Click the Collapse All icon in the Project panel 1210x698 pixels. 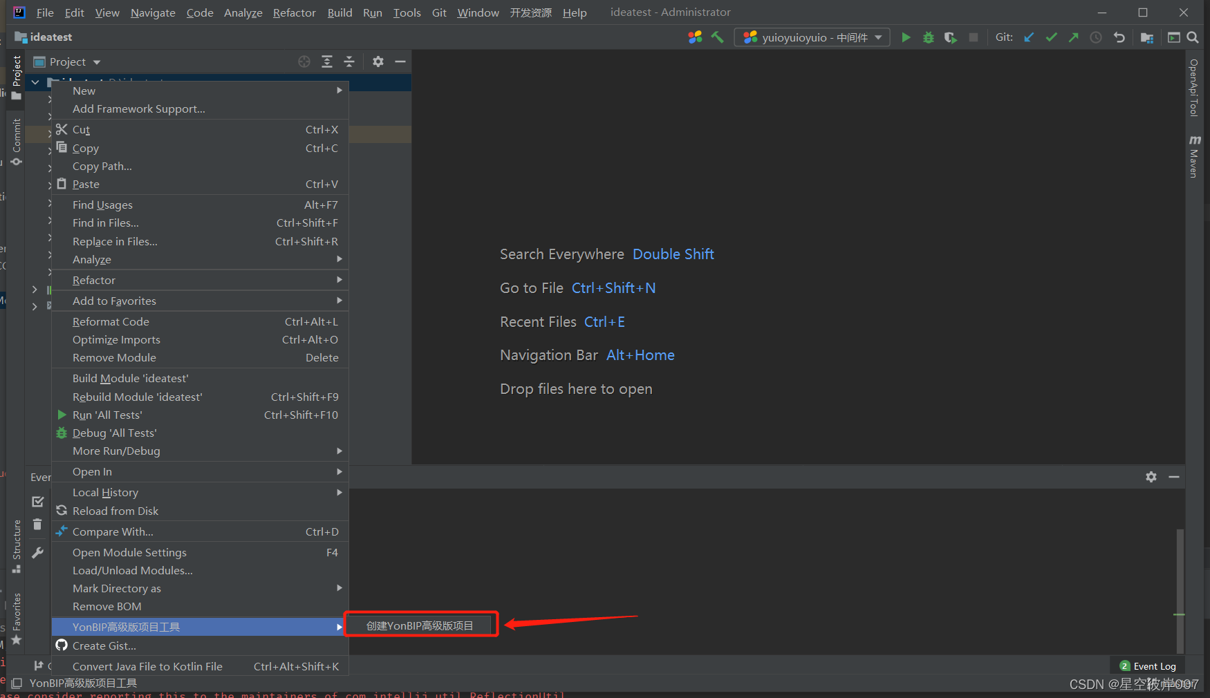(349, 62)
